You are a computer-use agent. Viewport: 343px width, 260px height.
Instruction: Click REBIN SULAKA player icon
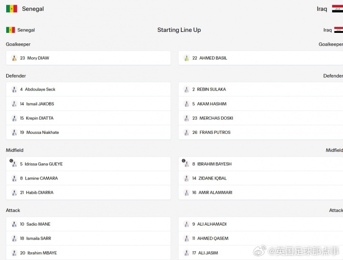point(187,90)
